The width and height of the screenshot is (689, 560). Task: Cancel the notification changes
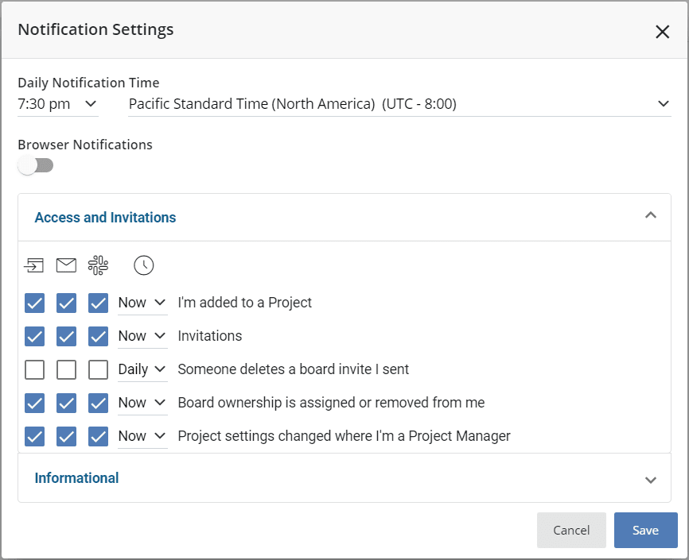[x=571, y=530]
